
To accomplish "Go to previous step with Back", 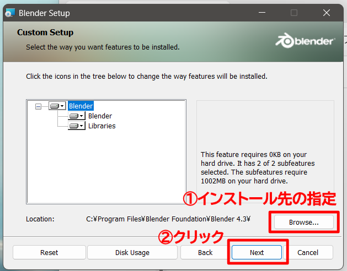I will [205, 252].
